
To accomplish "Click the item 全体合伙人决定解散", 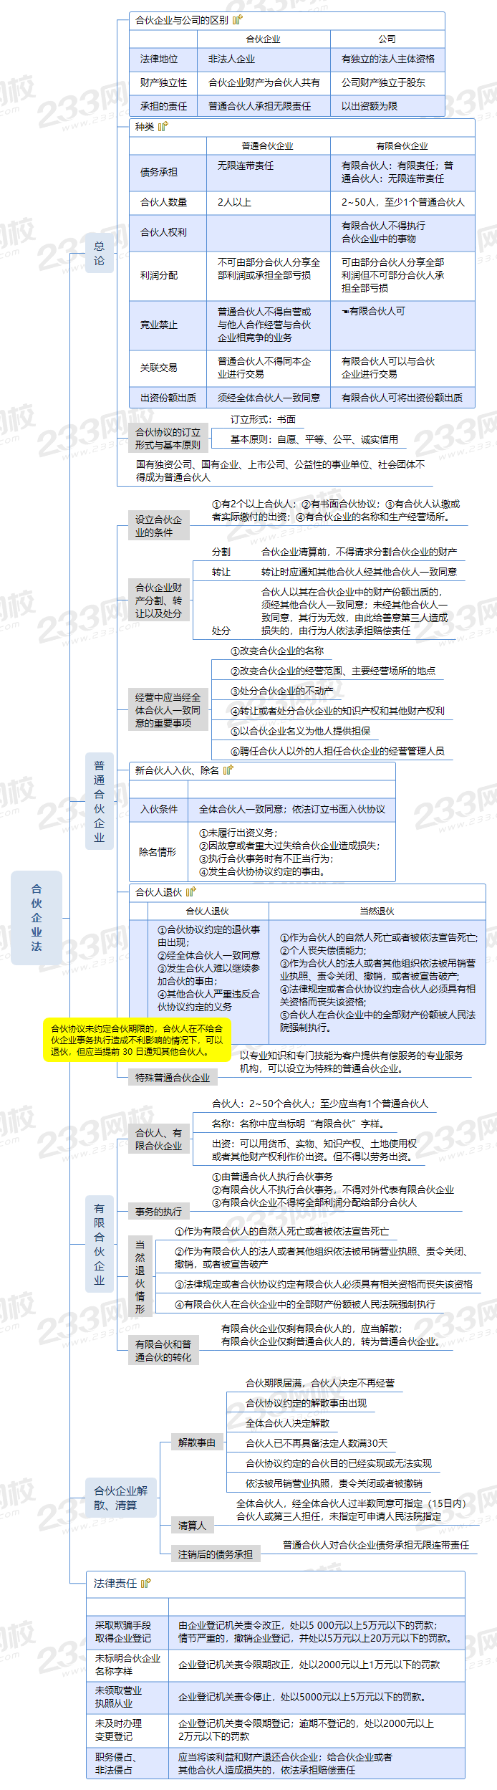I will [x=288, y=1423].
